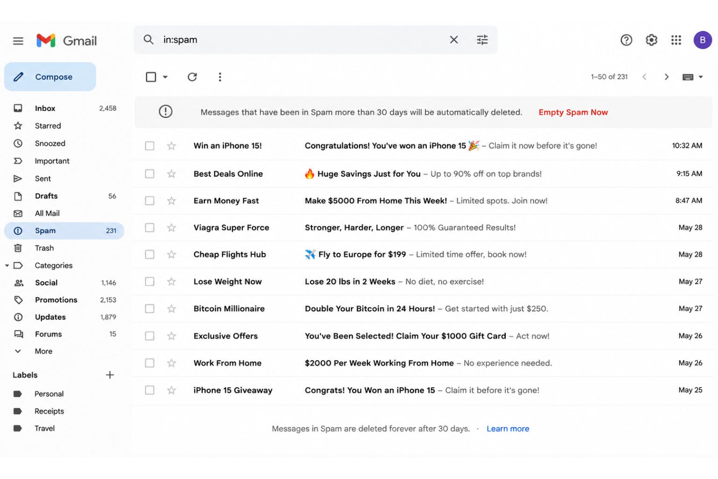Viewport: 718px width, 479px height.
Task: Click the Compose button
Action: point(50,77)
